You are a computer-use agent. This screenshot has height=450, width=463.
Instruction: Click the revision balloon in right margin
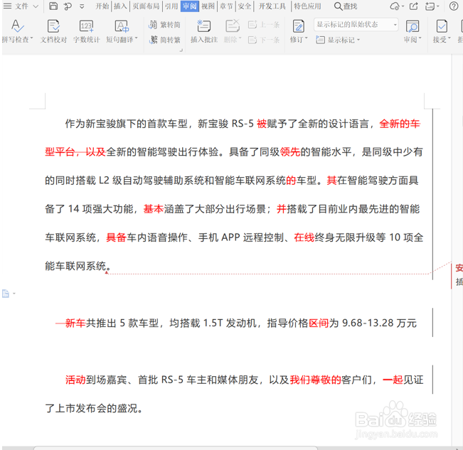point(457,275)
